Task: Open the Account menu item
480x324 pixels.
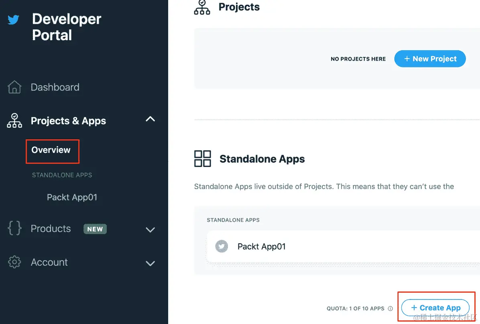Action: pos(49,263)
